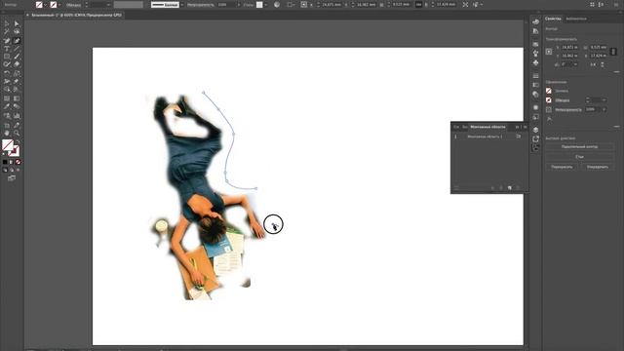This screenshot has width=624, height=351.
Task: Click the Упорядочить button
Action: [x=598, y=167]
